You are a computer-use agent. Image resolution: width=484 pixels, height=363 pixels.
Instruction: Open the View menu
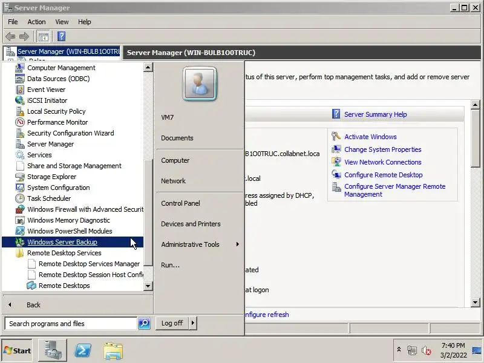click(x=62, y=22)
